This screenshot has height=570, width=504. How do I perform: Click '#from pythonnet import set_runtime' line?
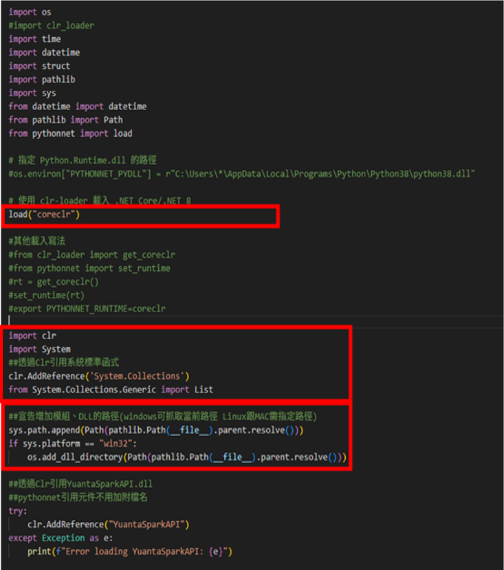coord(89,268)
